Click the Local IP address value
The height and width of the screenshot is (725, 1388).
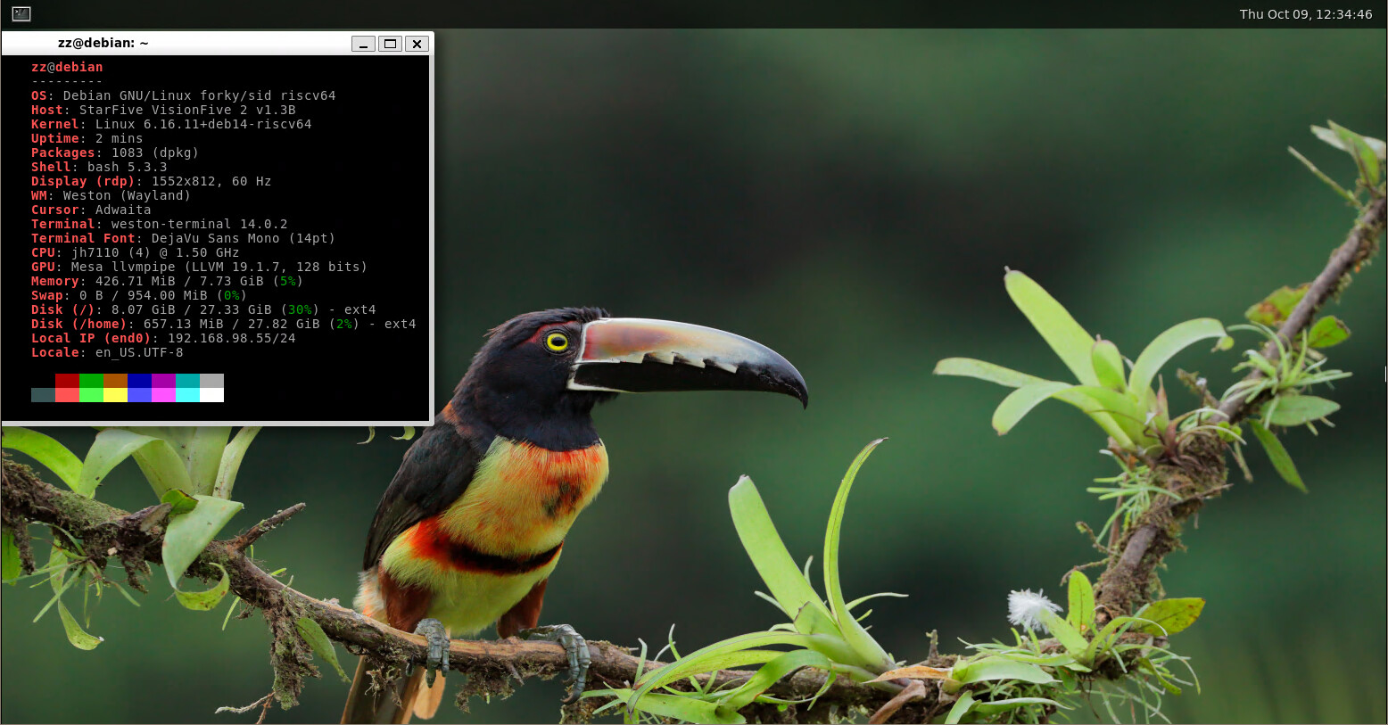point(231,338)
